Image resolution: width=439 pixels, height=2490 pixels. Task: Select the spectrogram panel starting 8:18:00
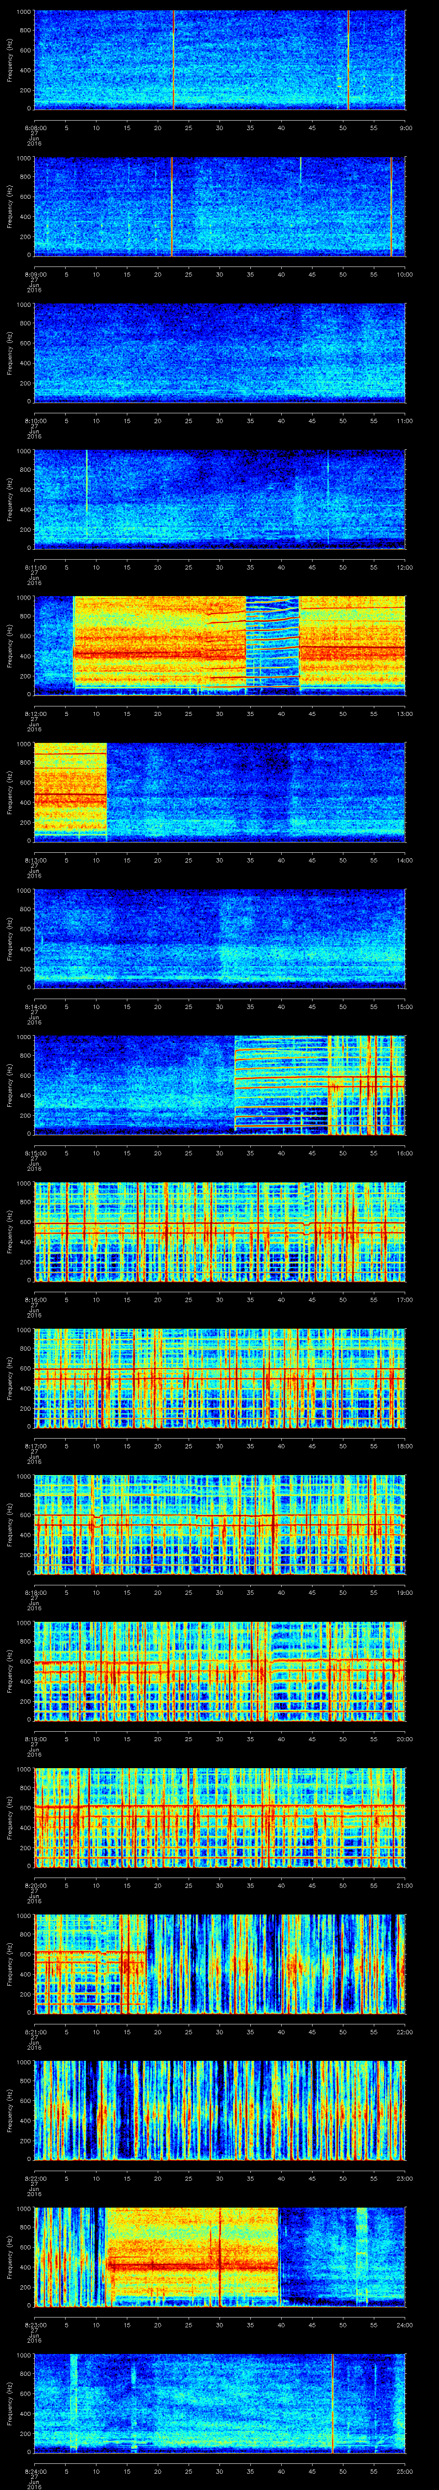pyautogui.click(x=220, y=1524)
